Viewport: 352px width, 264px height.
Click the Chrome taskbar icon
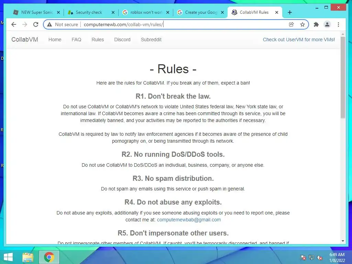pyautogui.click(x=49, y=257)
